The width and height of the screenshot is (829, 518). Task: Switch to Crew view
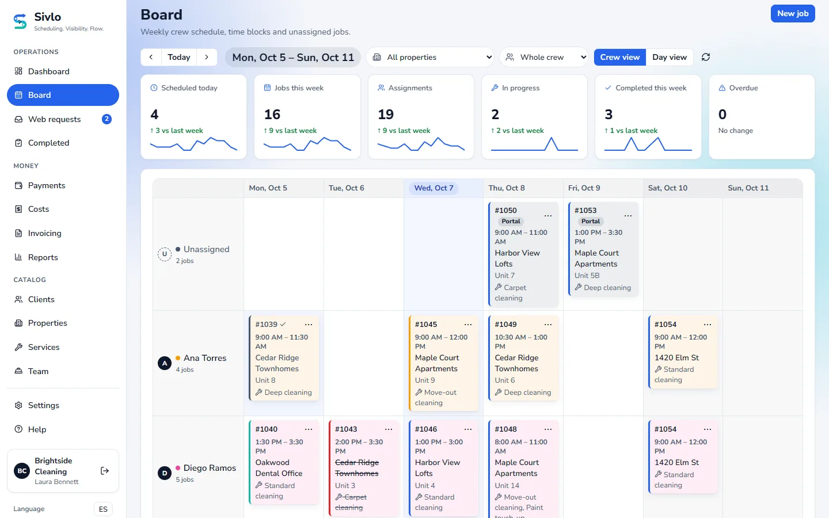(620, 57)
